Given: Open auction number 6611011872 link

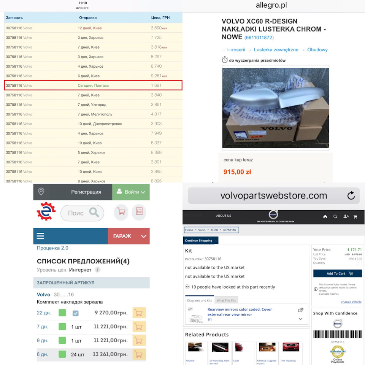Looking at the screenshot, I should [x=259, y=38].
